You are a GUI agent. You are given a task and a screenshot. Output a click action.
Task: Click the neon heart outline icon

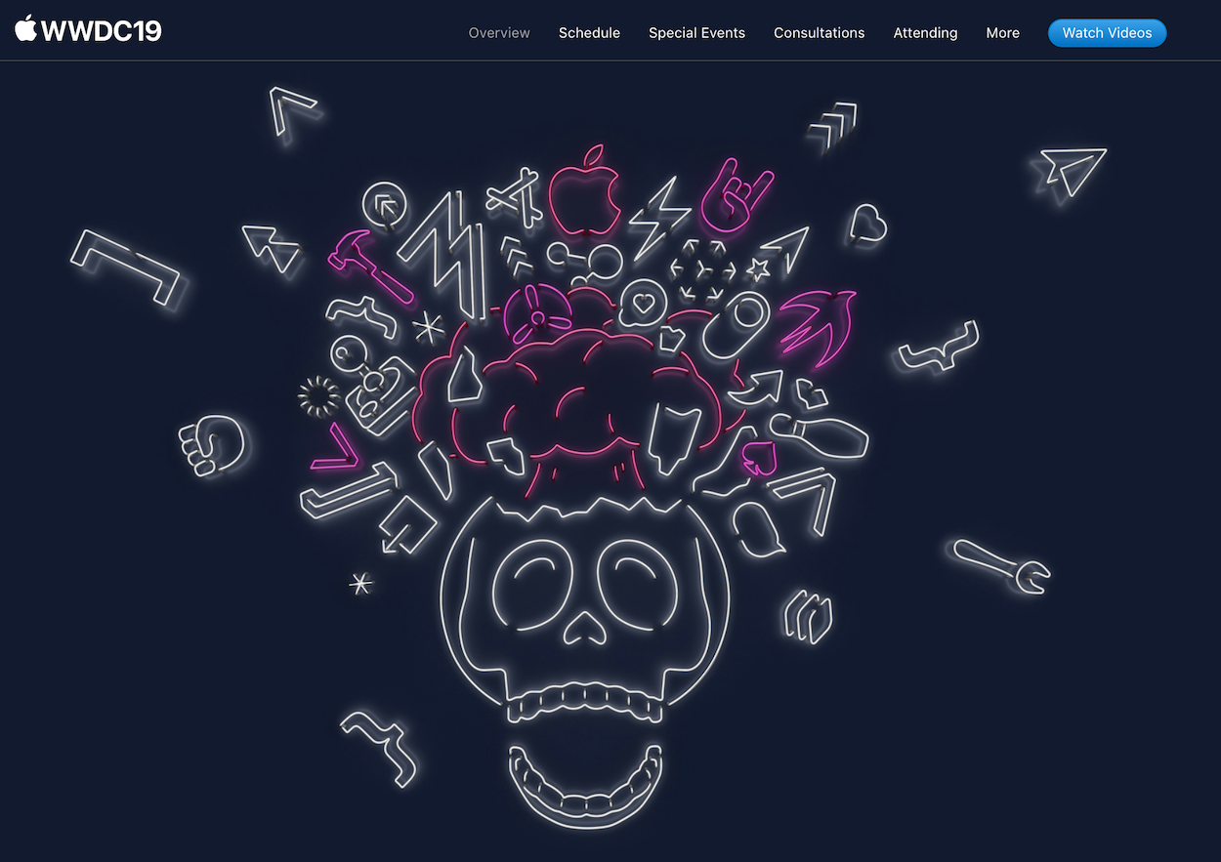click(866, 225)
